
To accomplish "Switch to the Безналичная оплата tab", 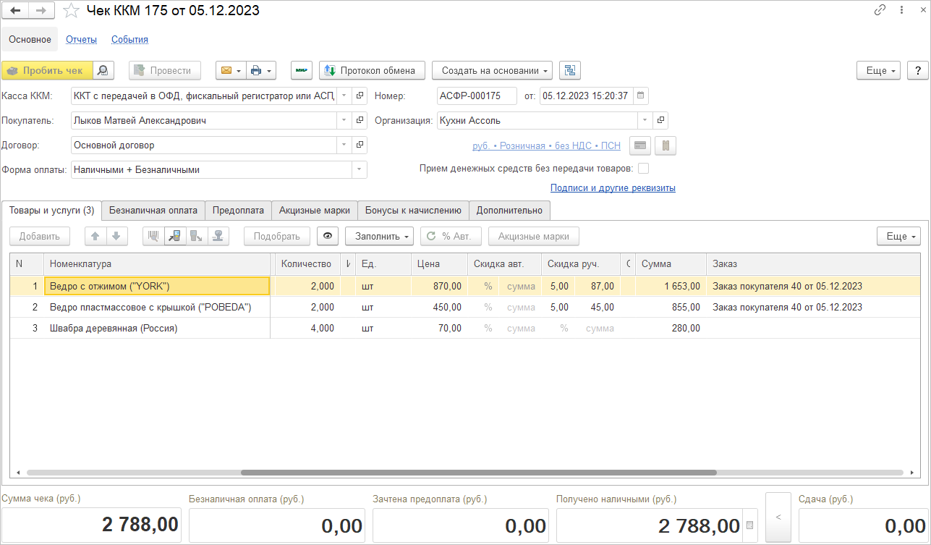I will (x=153, y=211).
